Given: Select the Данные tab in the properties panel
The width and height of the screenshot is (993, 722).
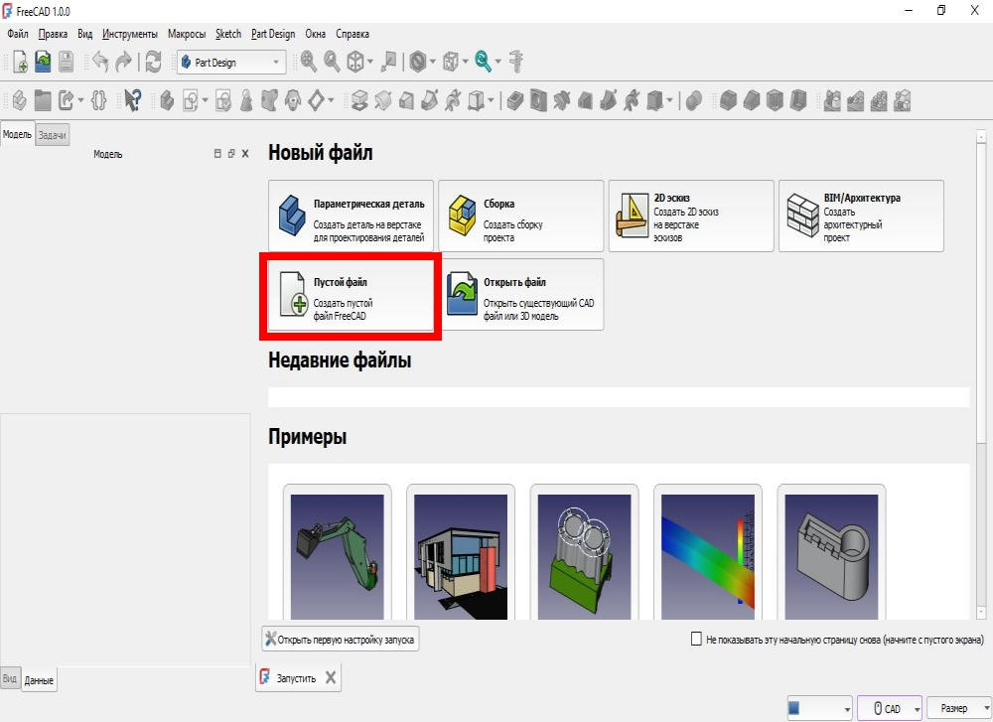Looking at the screenshot, I should click(39, 681).
